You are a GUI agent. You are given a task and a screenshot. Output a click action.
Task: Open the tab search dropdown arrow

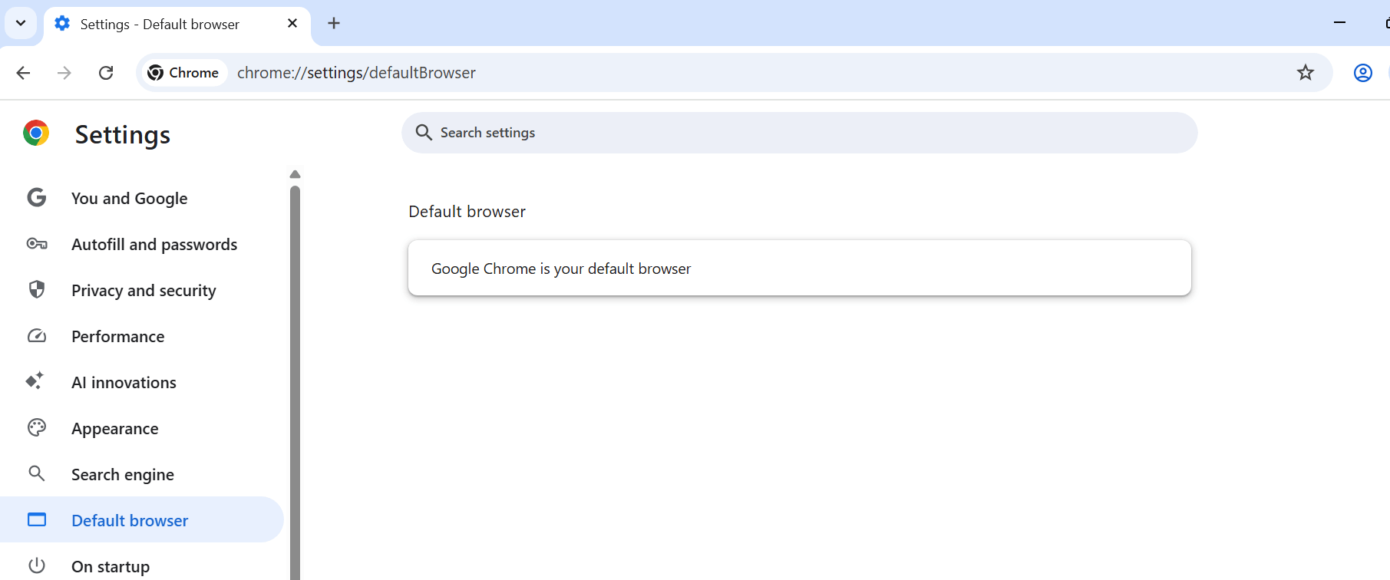point(21,23)
